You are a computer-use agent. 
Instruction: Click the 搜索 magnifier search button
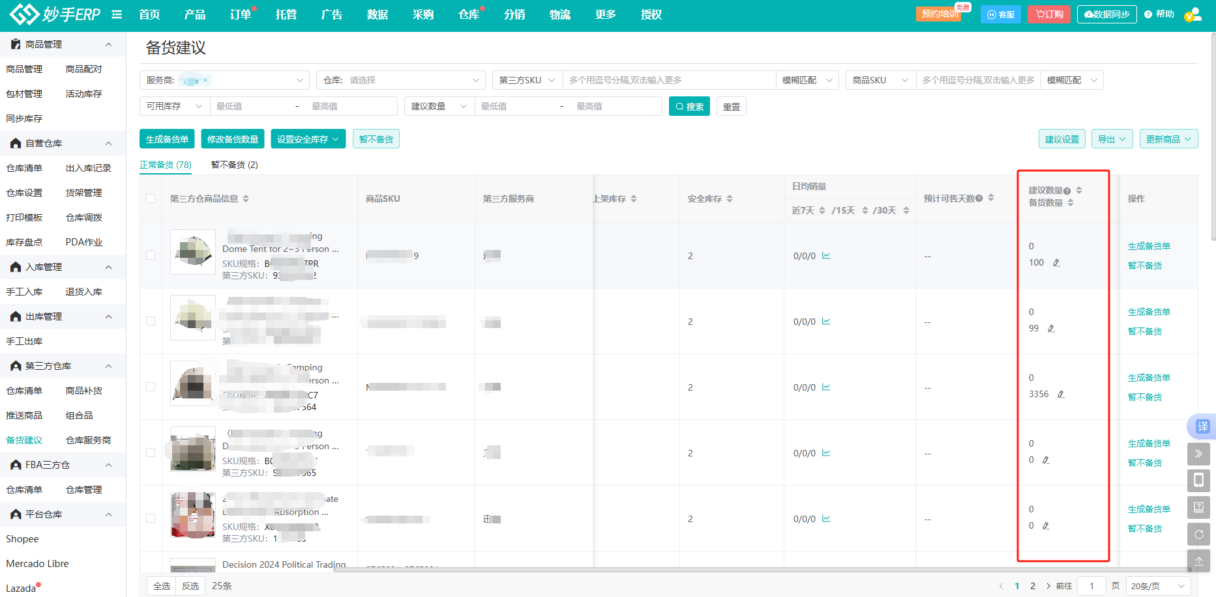(x=689, y=106)
